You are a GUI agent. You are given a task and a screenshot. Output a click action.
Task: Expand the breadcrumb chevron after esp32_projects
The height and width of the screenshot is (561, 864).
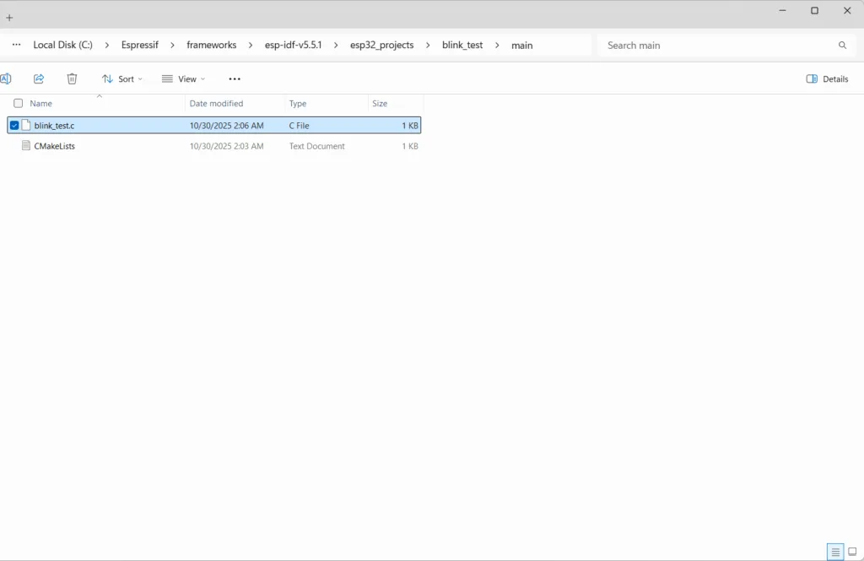429,46
